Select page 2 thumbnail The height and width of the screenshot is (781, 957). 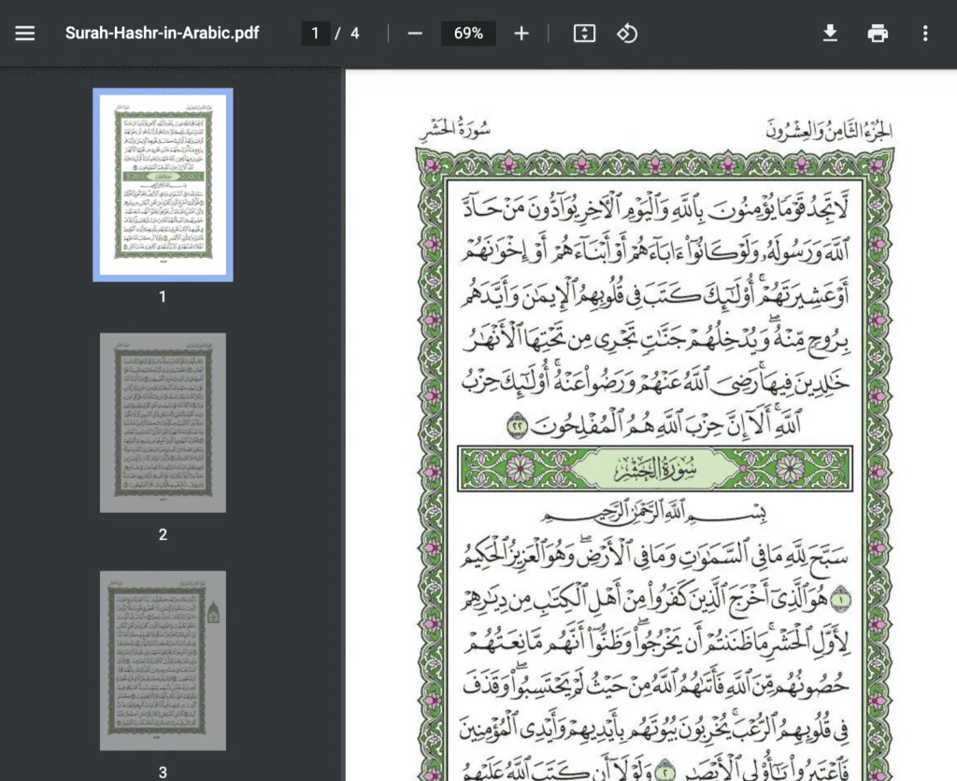163,423
